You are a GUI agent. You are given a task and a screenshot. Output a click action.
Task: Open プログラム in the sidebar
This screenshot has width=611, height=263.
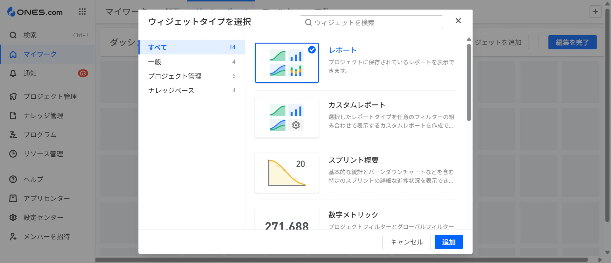click(x=48, y=135)
